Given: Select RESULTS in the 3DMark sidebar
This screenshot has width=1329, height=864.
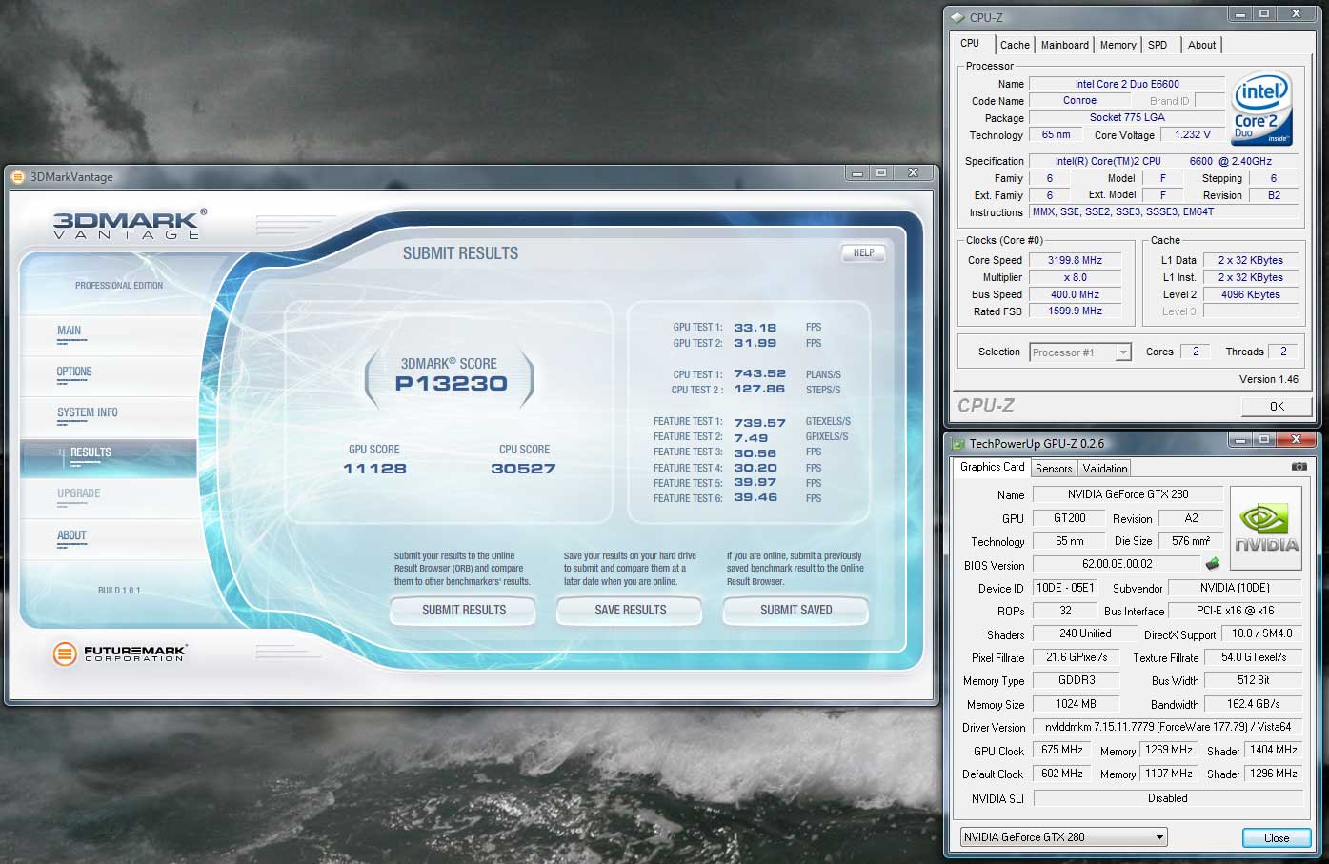Looking at the screenshot, I should pos(108,458).
